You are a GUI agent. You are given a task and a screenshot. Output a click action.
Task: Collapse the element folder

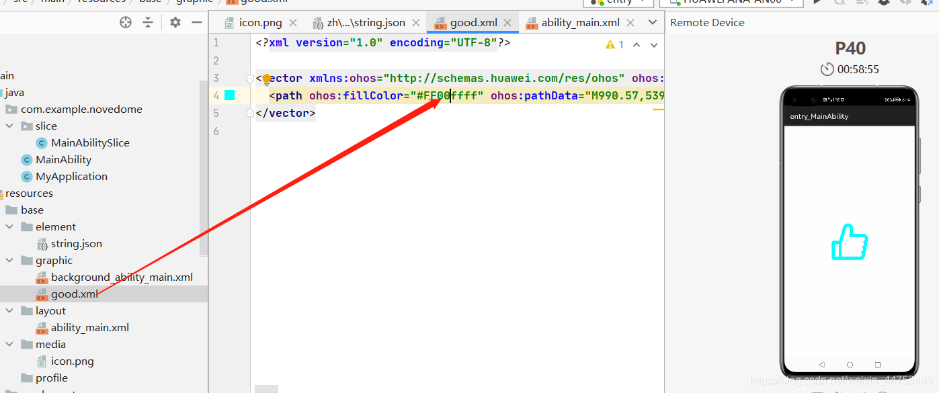coord(9,226)
